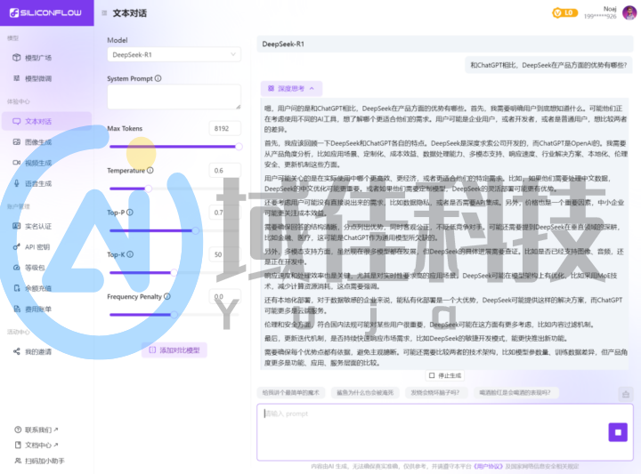Click the Max Tokens slider handle
Viewport: 641px width, 474px height.
point(239,146)
